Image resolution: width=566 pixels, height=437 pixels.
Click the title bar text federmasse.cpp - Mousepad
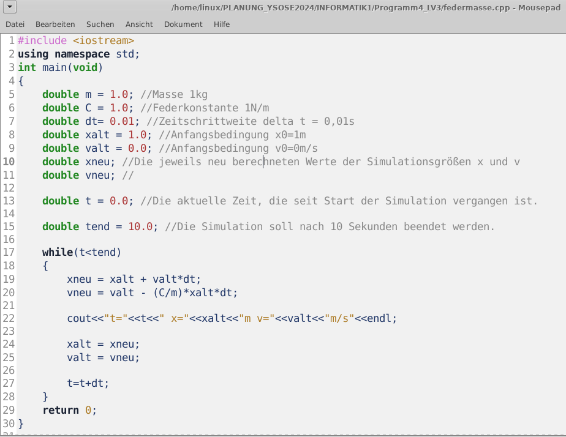coord(502,7)
